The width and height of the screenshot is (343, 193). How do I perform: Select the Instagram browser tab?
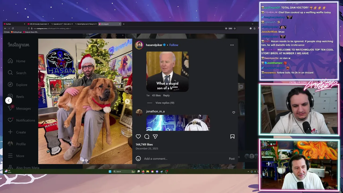(110, 24)
